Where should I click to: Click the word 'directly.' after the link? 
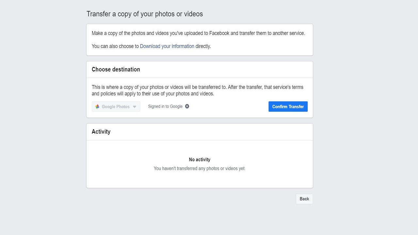(x=203, y=46)
